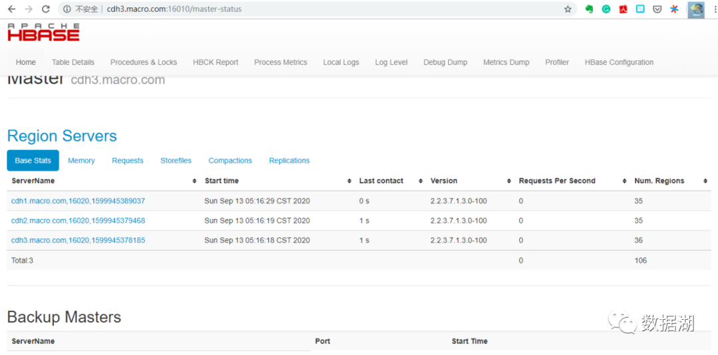Screen dimensions: 718x355
Task: Open the Region Servers heading link
Action: click(62, 135)
